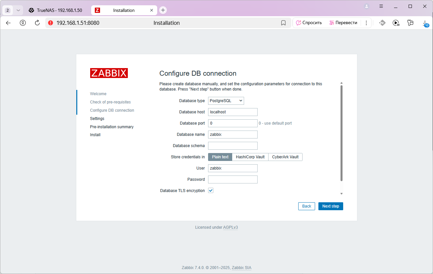Click the Zabbix logo

pos(109,73)
